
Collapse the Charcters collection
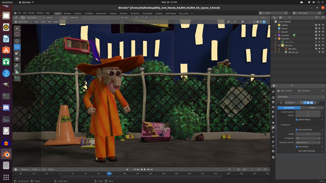275,39
